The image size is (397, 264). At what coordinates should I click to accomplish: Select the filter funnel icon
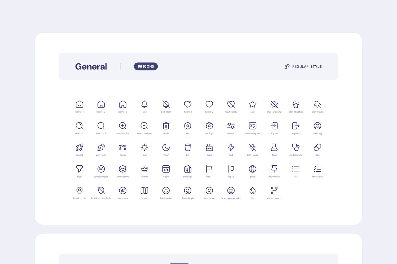click(x=79, y=169)
